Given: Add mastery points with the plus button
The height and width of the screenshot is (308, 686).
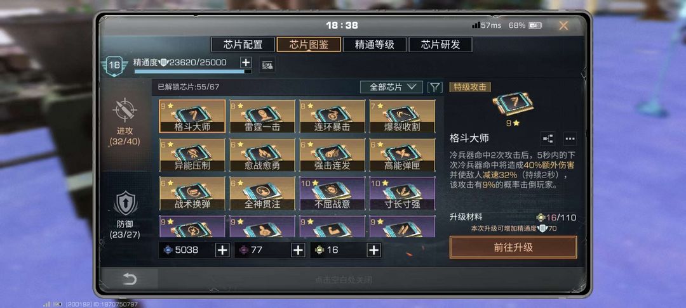Looking at the screenshot, I should pos(246,62).
